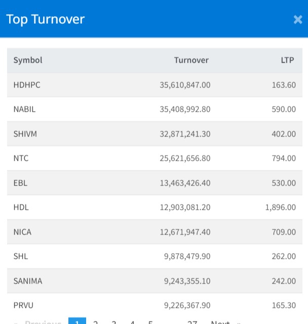
Task: Choose the HDL symbol row
Action: [x=21, y=207]
